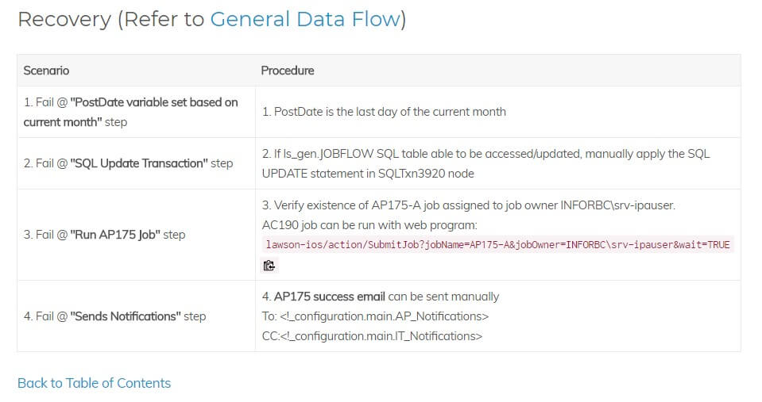
Task: Select the AP175 success email bold text
Action: [330, 297]
